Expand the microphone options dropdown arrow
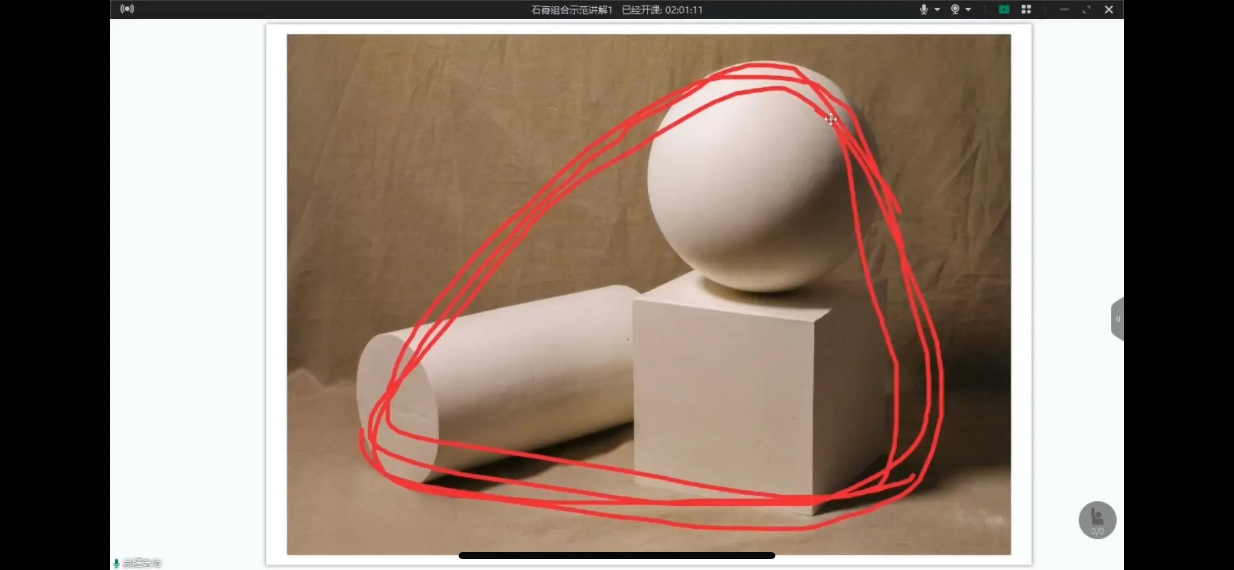 coord(937,10)
